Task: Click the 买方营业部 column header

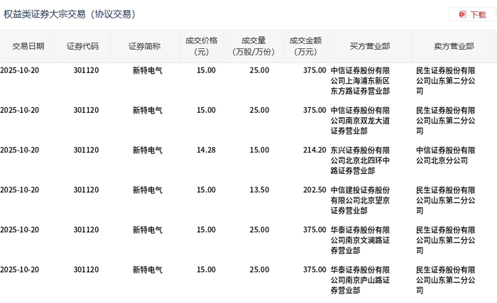Action: click(x=370, y=46)
